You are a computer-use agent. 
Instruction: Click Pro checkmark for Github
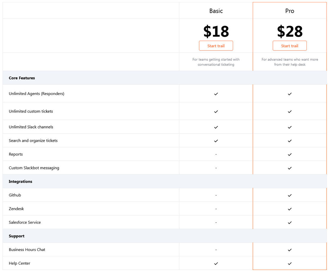tap(290, 195)
